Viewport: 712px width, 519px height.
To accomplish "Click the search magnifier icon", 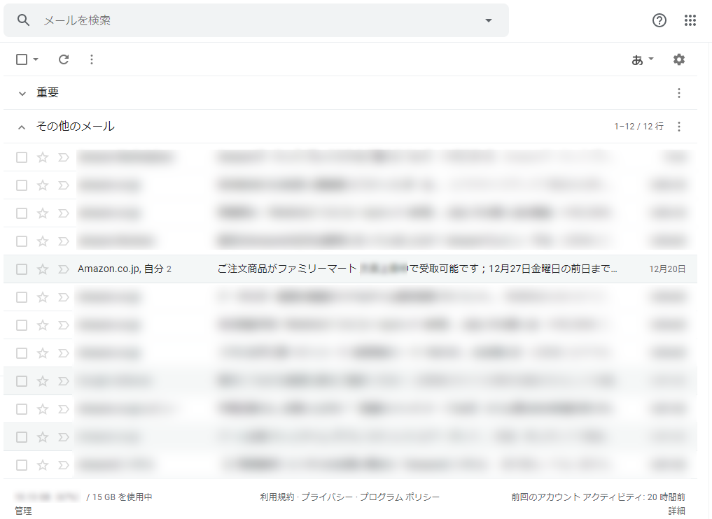I will point(24,20).
